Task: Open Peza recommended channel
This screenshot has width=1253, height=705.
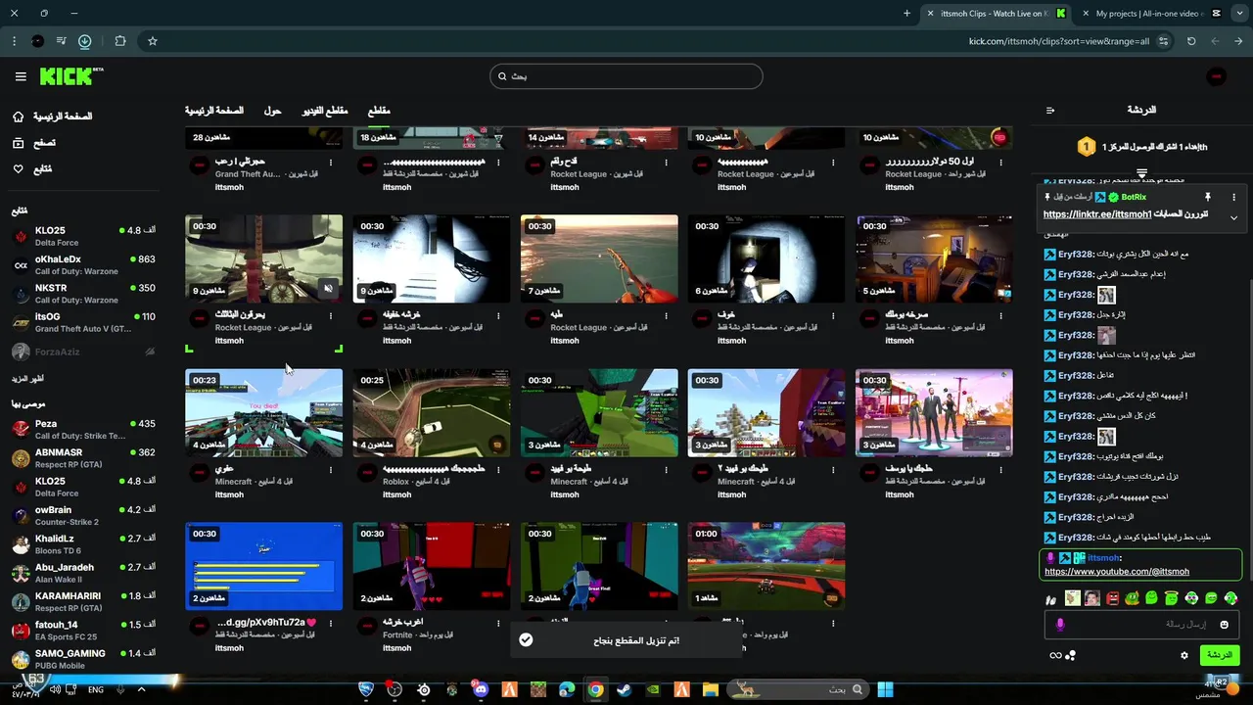Action: point(83,429)
